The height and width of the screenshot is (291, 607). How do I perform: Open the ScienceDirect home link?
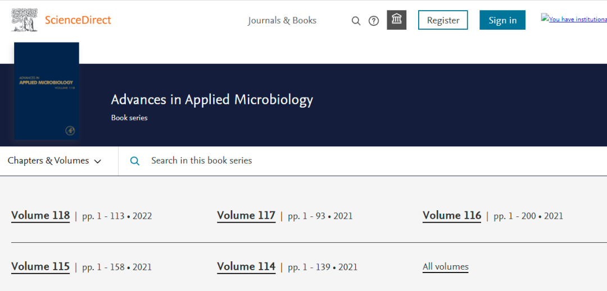[78, 20]
